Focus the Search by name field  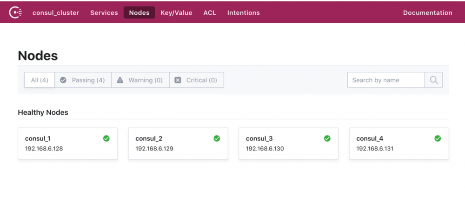pyautogui.click(x=386, y=80)
